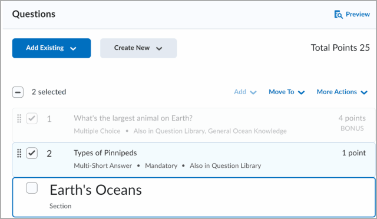This screenshot has height=219, width=377.
Task: Open the Types of Pinnipeds question
Action: click(105, 153)
